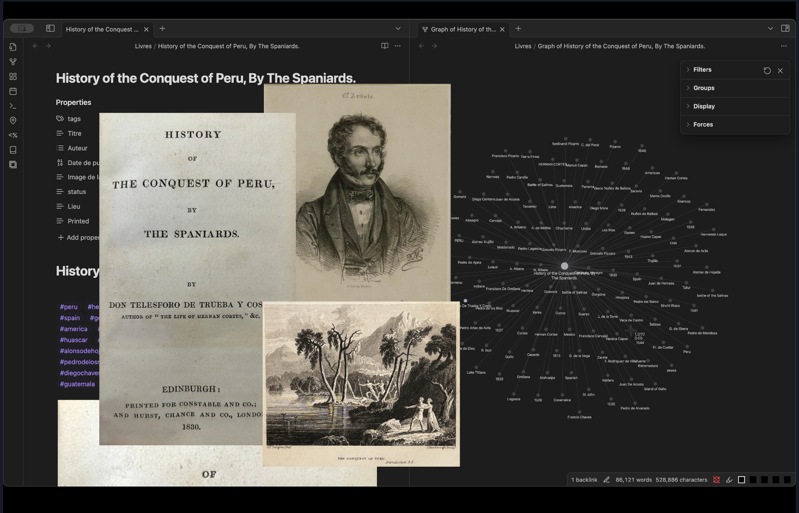Toggle the left sidebar panel
Screen dimensions: 799x513
pos(50,28)
